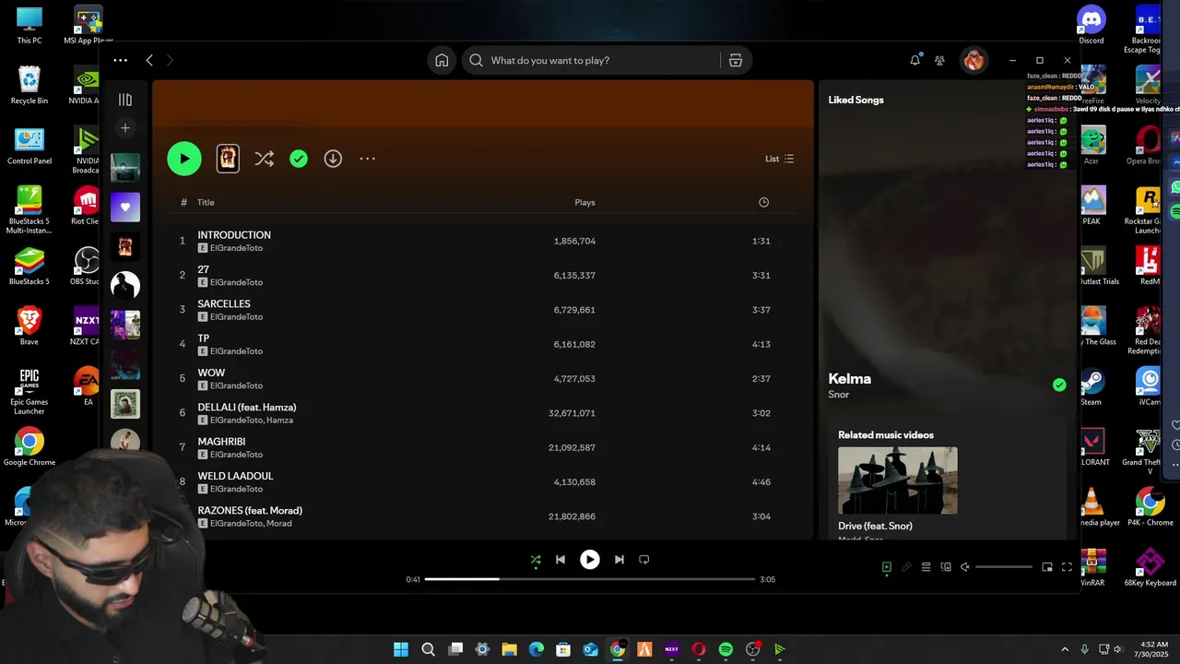1180x664 pixels.
Task: Go to the Spotify Home page
Action: (442, 60)
